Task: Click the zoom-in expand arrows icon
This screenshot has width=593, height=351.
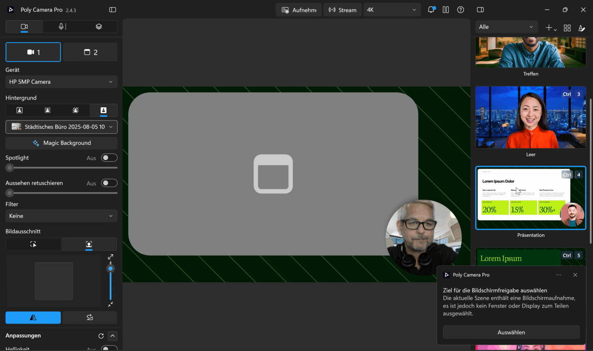Action: 110,257
